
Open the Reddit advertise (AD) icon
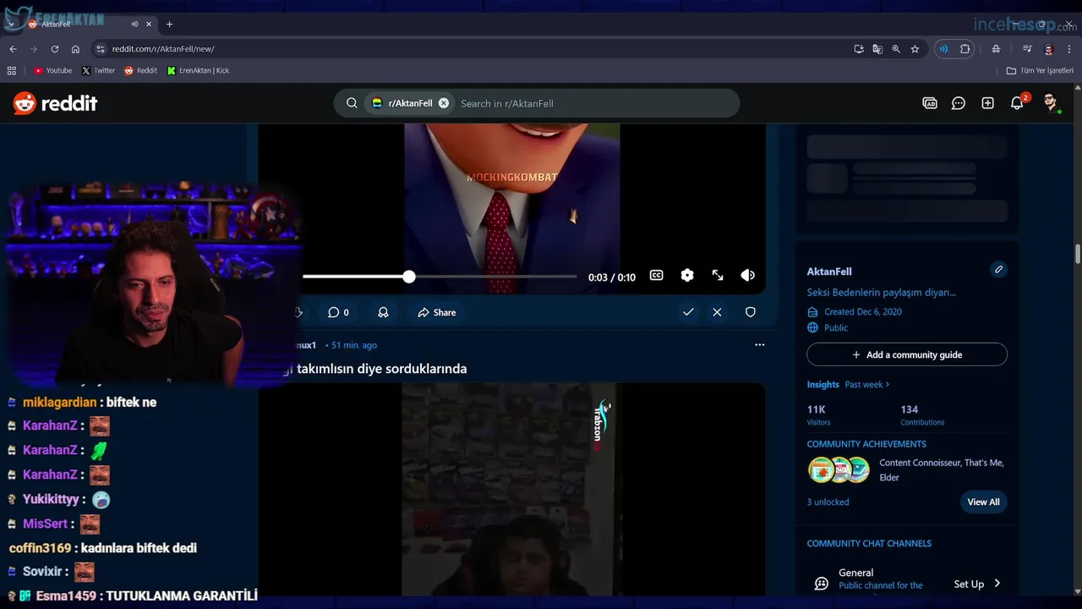click(x=930, y=103)
